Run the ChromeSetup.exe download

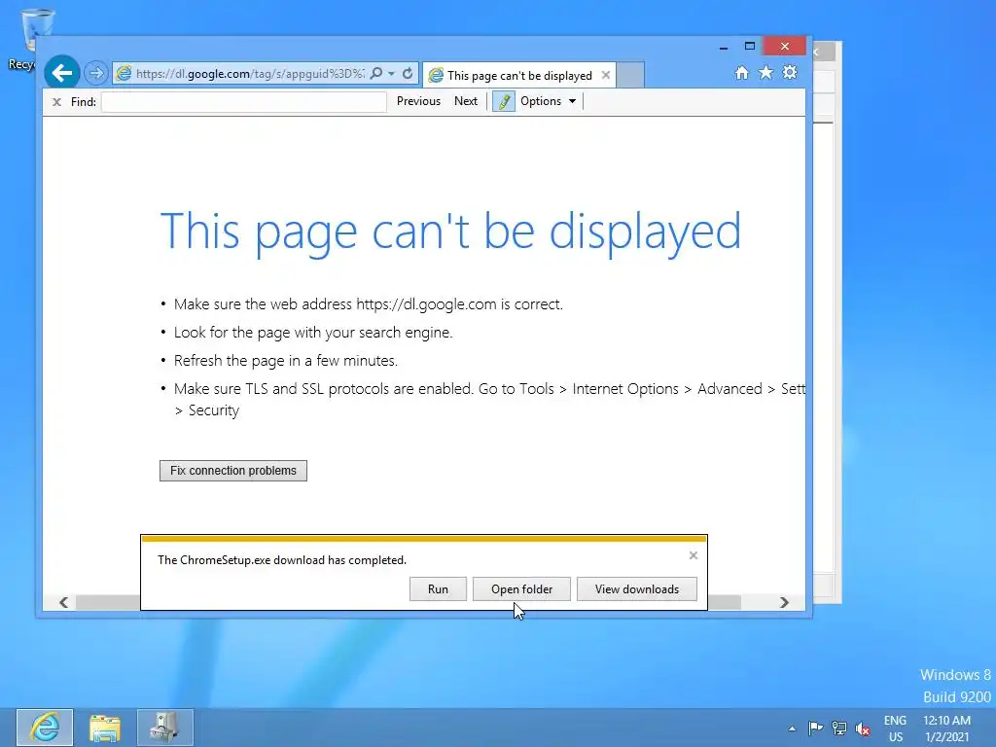pos(438,588)
